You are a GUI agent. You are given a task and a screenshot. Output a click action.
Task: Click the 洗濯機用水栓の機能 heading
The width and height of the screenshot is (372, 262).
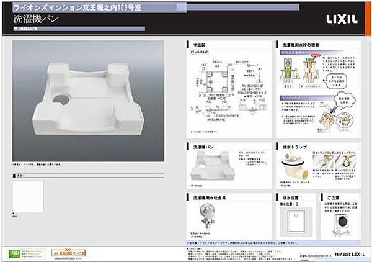[x=301, y=45]
